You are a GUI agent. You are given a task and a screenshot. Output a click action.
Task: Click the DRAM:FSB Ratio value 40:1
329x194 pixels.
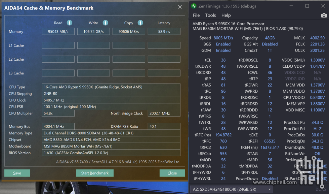(x=164, y=127)
